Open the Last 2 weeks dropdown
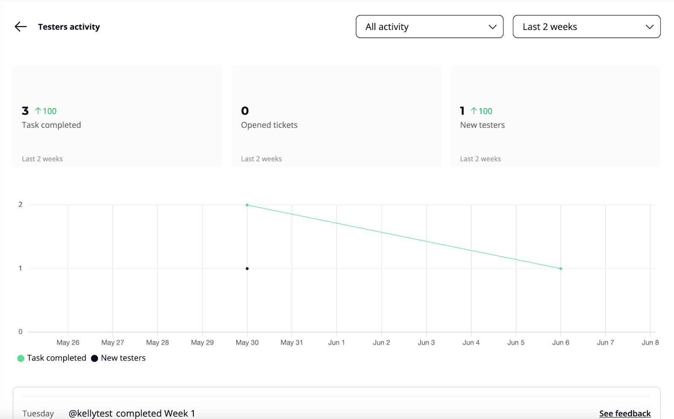Viewport: 674px width, 419px height. click(586, 27)
